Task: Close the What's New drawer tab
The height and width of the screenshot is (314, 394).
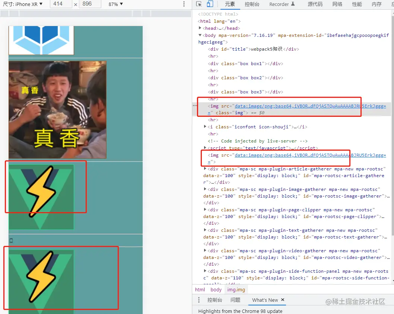Action: [x=283, y=300]
